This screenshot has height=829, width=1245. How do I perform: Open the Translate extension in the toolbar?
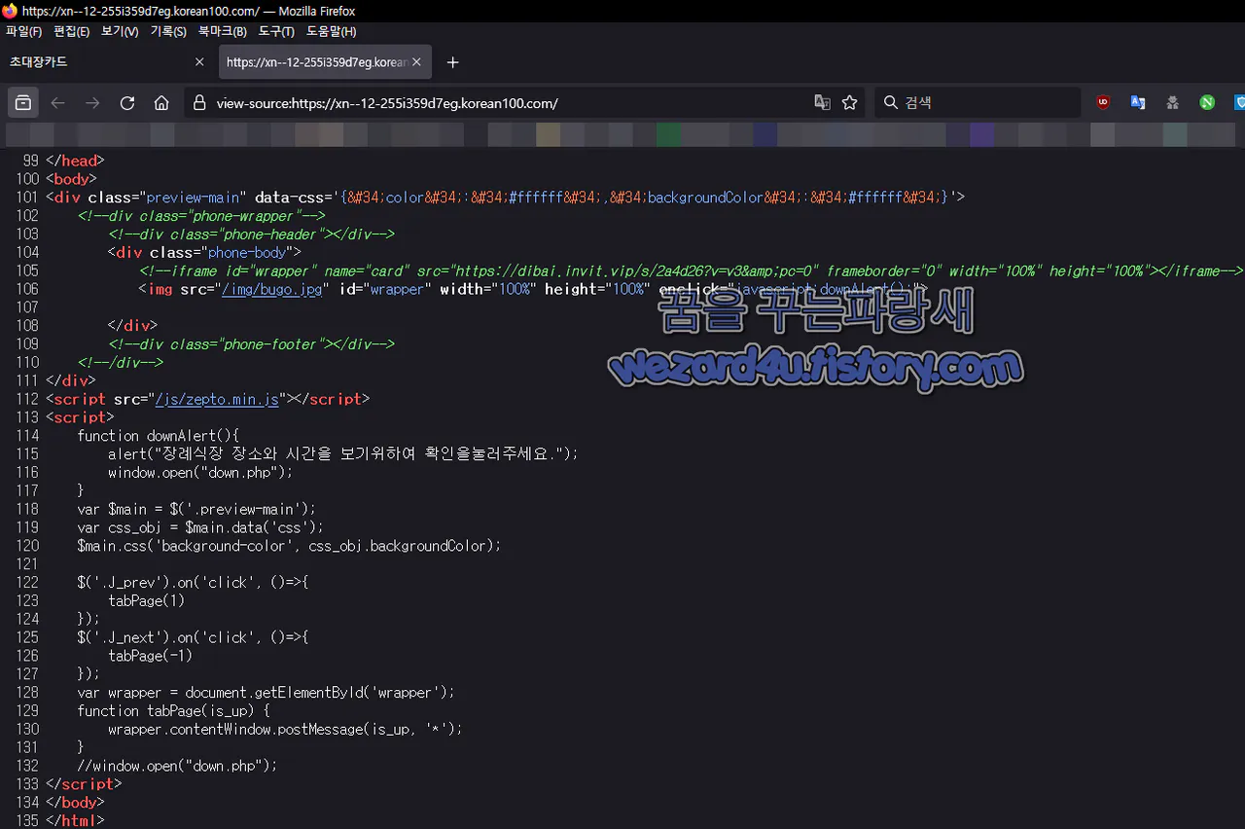[1137, 102]
